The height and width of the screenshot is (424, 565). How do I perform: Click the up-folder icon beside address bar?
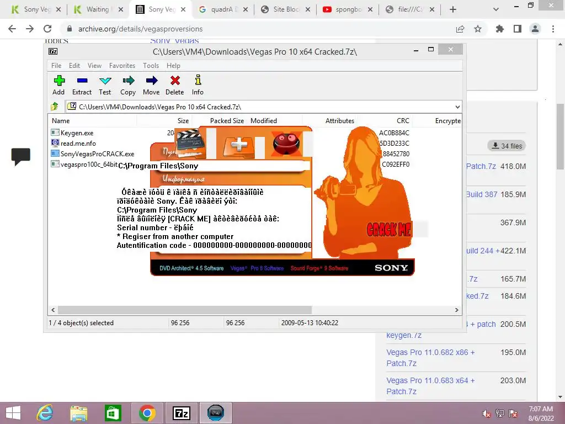coord(55,107)
